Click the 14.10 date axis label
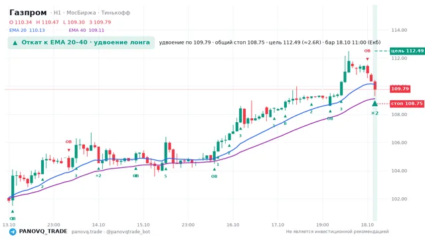The height and width of the screenshot is (239, 425). 98,225
